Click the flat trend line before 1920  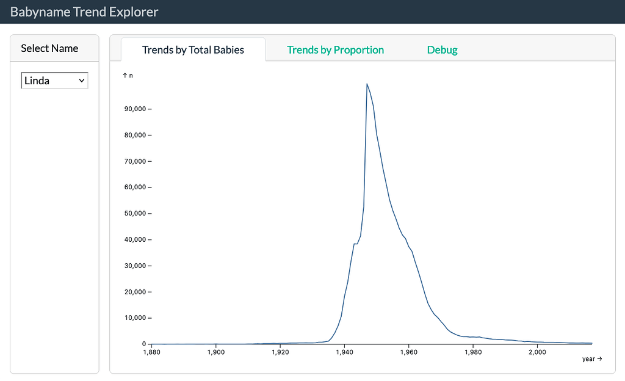coord(214,343)
